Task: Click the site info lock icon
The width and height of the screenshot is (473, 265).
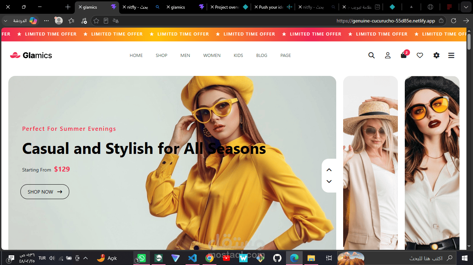Action: [441, 21]
